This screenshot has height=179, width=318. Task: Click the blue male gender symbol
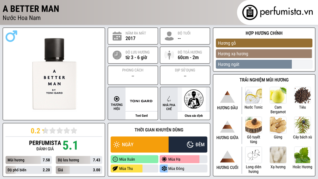[11, 36]
